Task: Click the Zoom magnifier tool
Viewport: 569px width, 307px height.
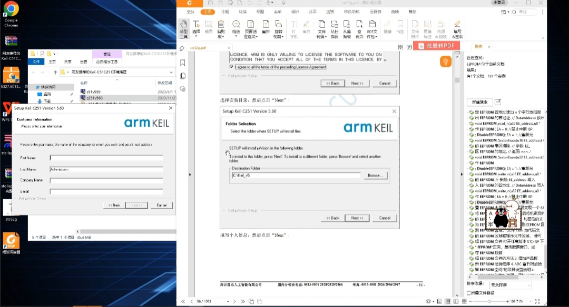Action: pos(236,27)
